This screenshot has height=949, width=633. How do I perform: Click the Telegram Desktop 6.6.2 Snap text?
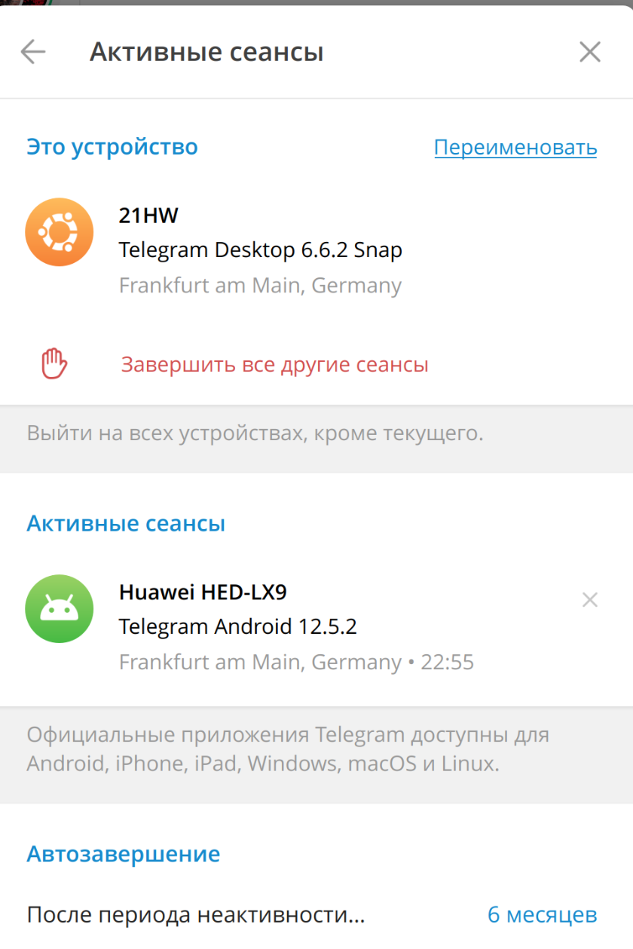coord(261,250)
